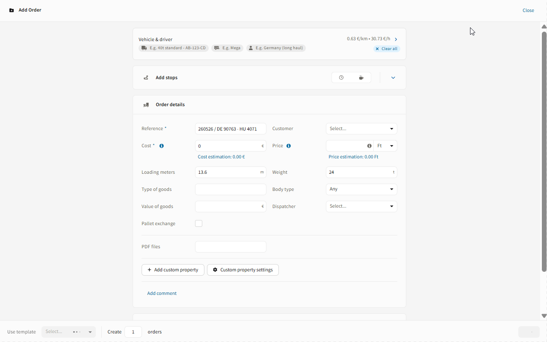547x342 pixels.
Task: Click Clear all vehicle selections
Action: 387,49
